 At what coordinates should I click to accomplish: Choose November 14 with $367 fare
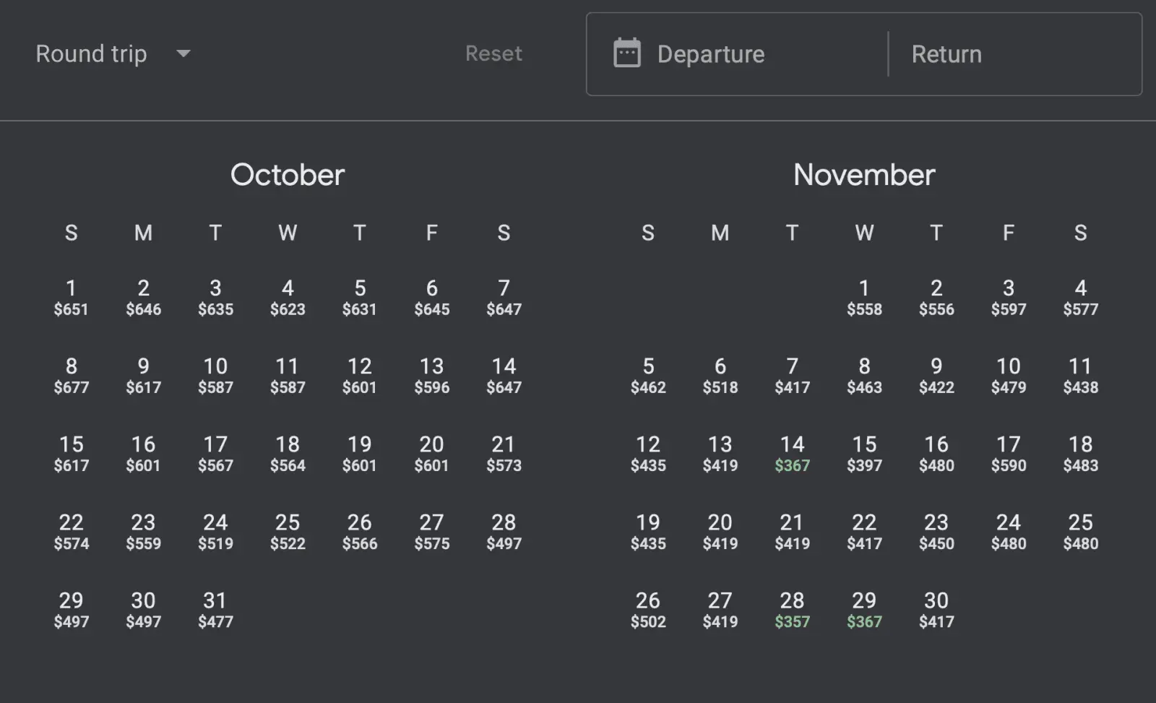pos(792,453)
